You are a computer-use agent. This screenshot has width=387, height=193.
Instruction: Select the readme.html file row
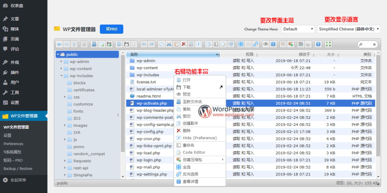coord(251,96)
